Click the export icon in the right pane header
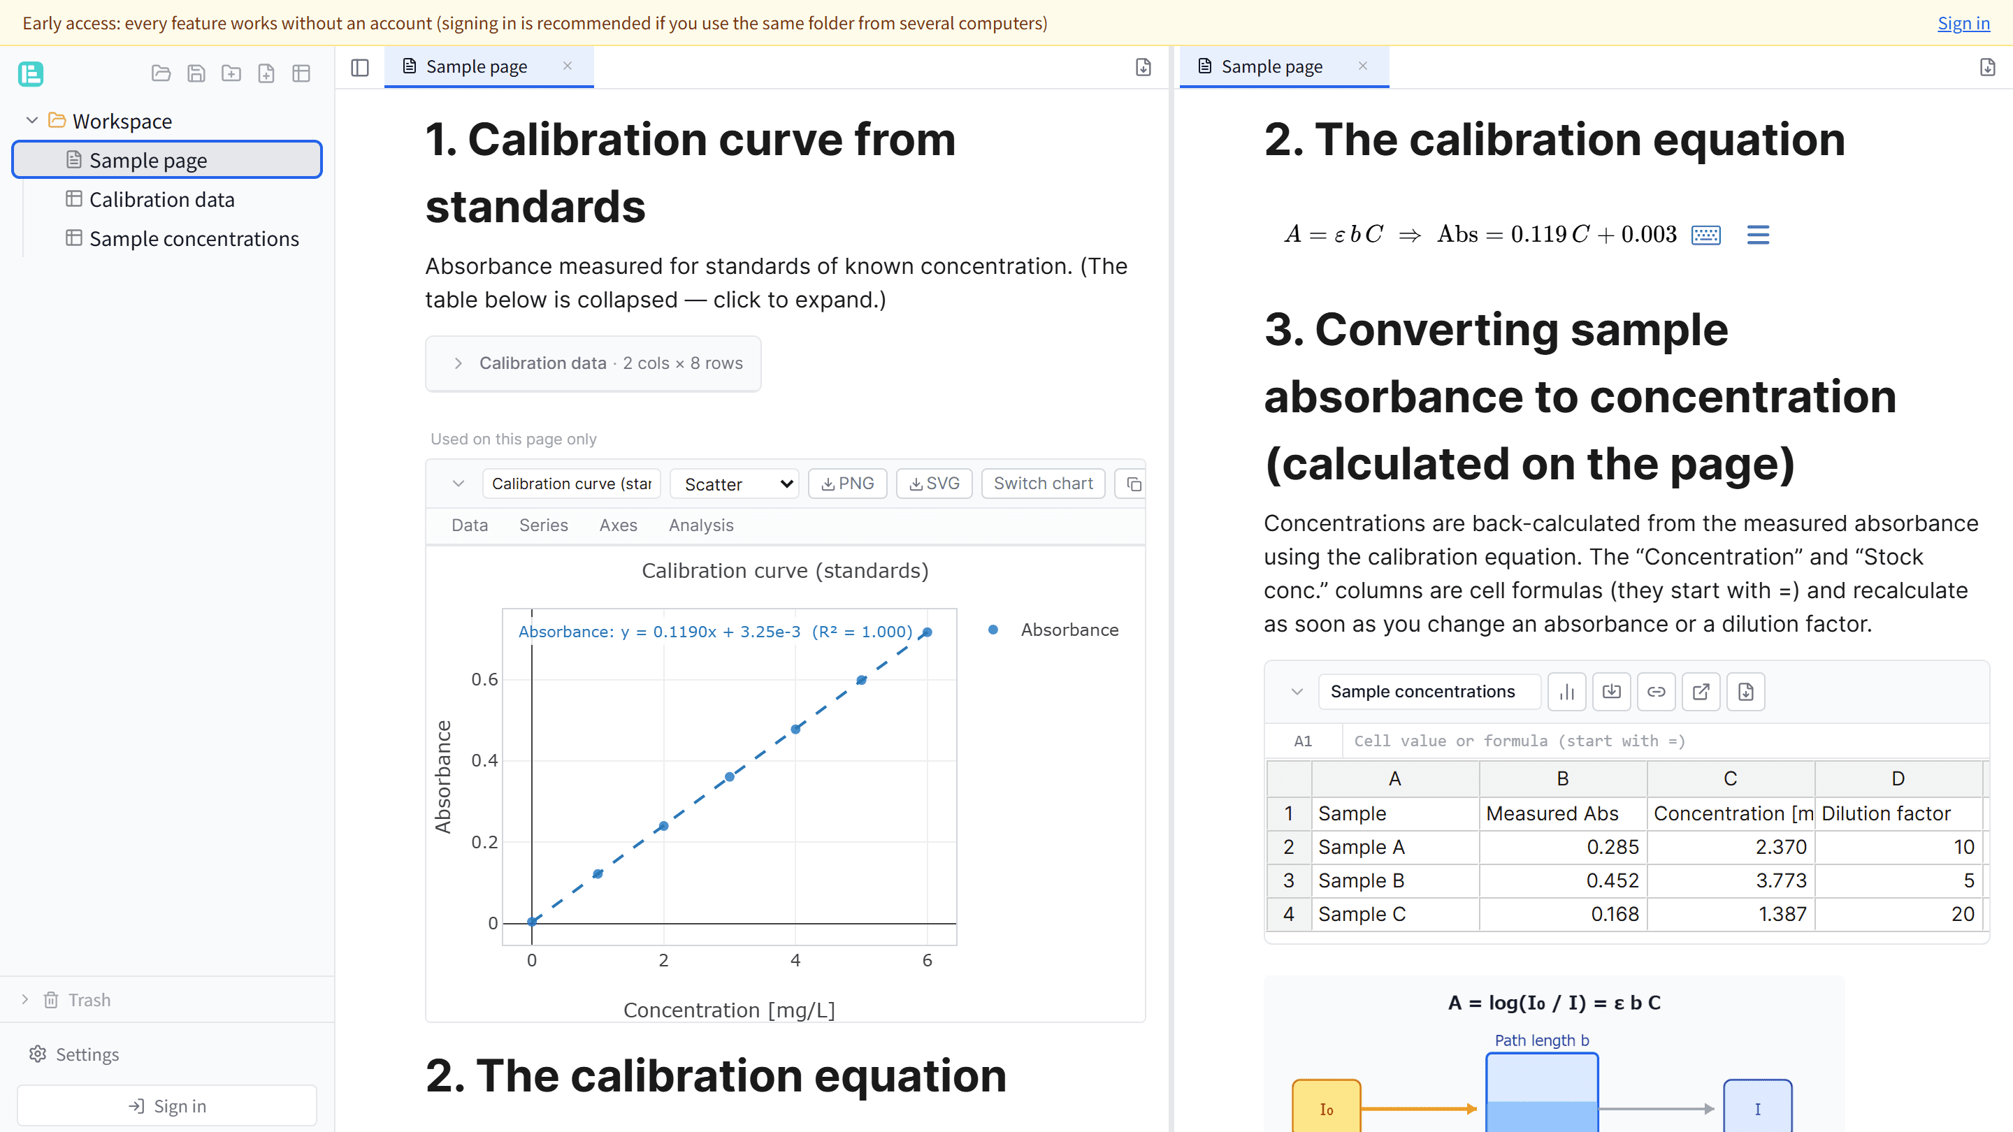2013x1132 pixels. click(x=1987, y=67)
